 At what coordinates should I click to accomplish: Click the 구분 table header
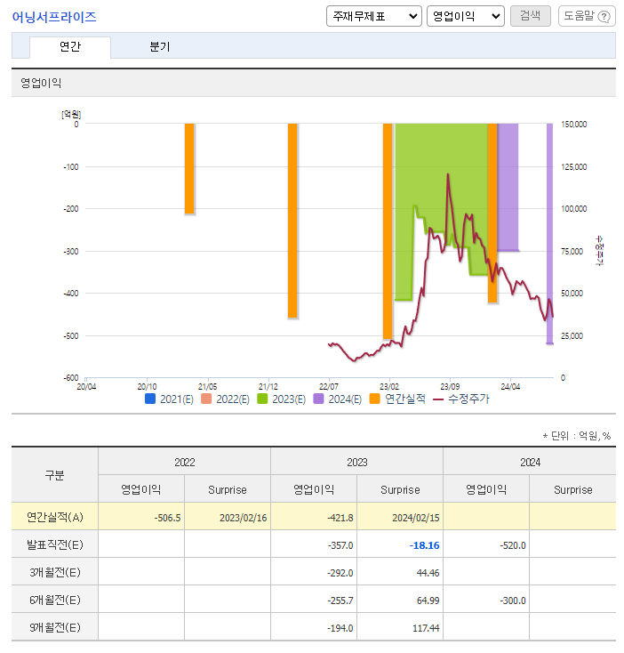(x=54, y=475)
